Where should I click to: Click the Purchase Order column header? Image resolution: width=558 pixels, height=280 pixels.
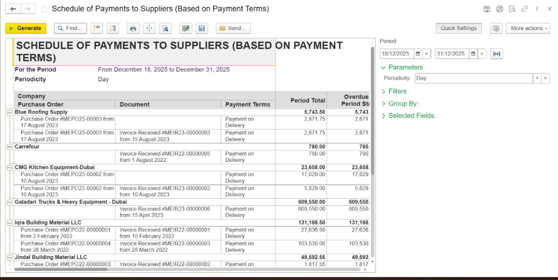64,105
